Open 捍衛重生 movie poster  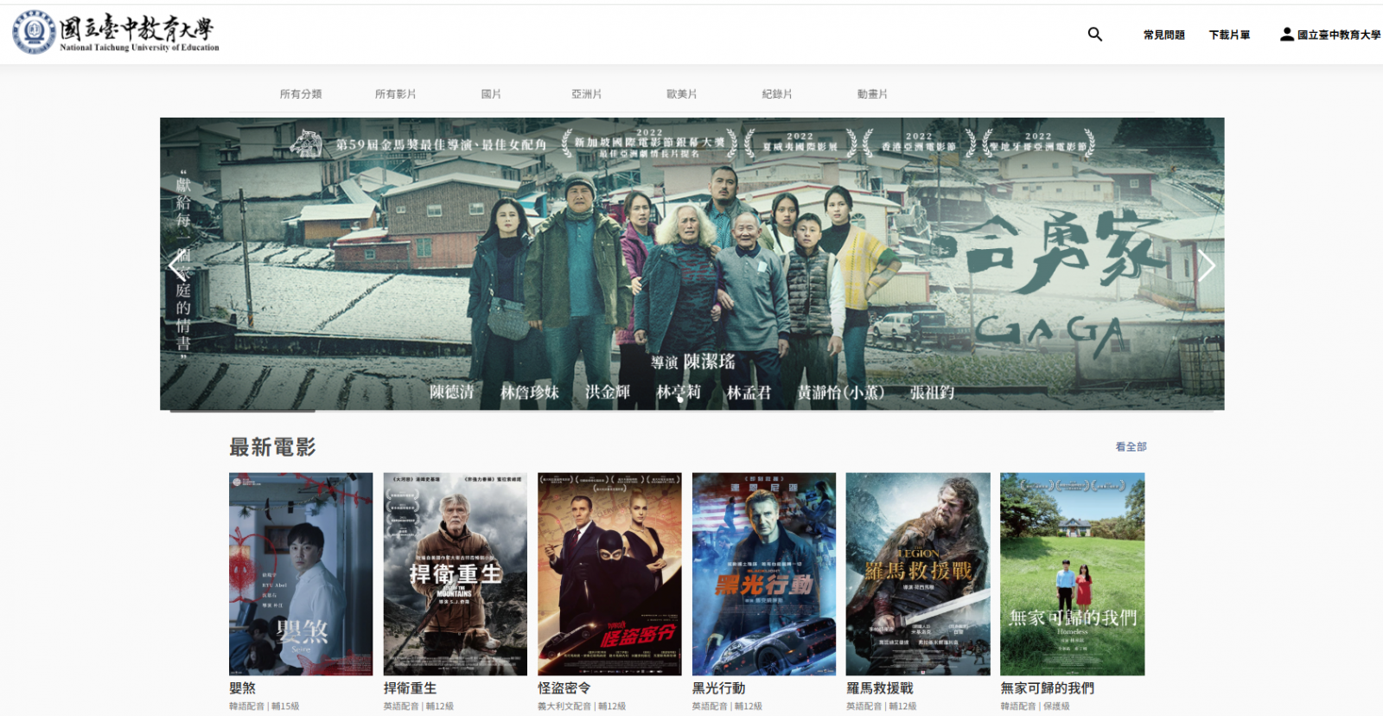point(455,573)
